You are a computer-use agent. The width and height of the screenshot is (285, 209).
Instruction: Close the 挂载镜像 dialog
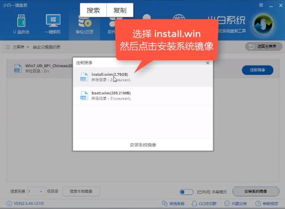[x=208, y=62]
